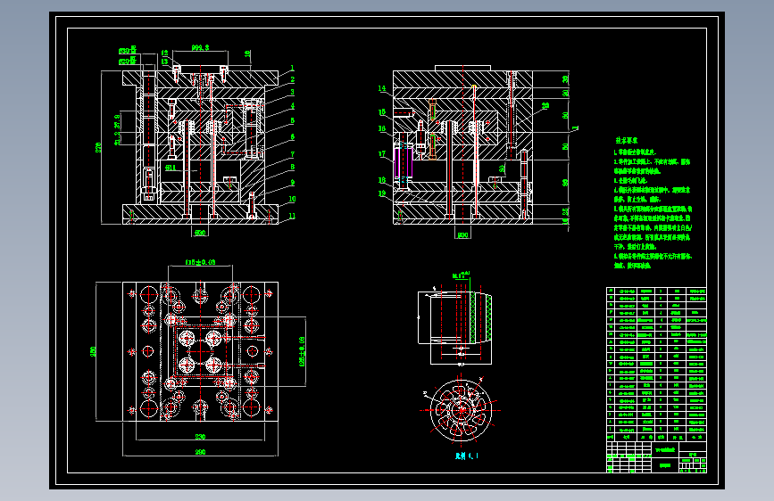The height and width of the screenshot is (501, 774).
Task: Select part balloon number 8
Action: [x=292, y=168]
